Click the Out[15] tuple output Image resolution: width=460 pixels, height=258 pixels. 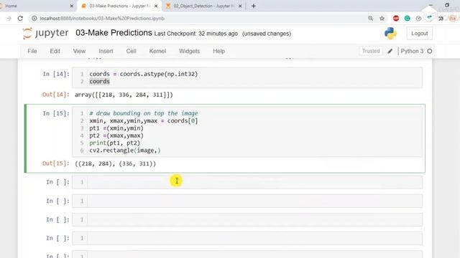point(115,163)
